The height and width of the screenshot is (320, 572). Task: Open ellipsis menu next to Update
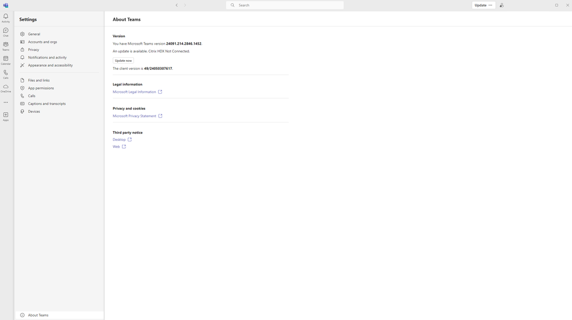pyautogui.click(x=490, y=5)
